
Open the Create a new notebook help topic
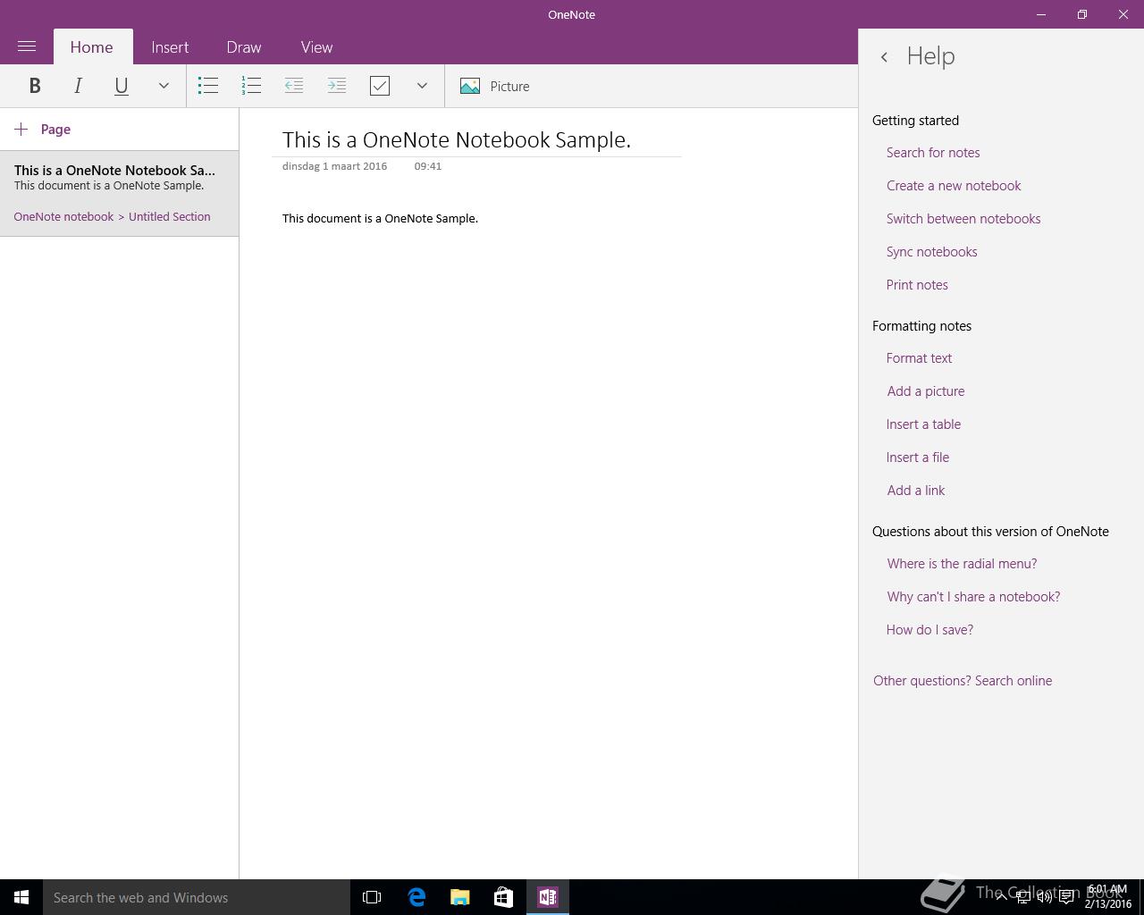954,186
